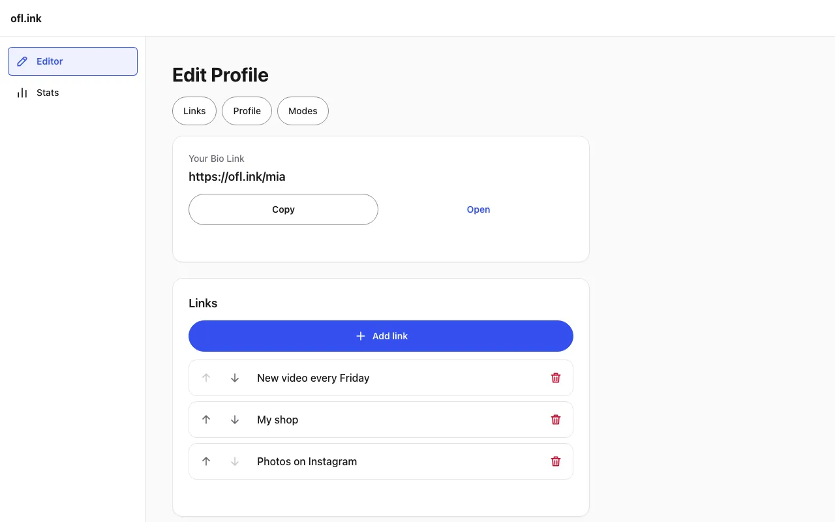Open the bio link page
The width and height of the screenshot is (835, 522).
[478, 209]
